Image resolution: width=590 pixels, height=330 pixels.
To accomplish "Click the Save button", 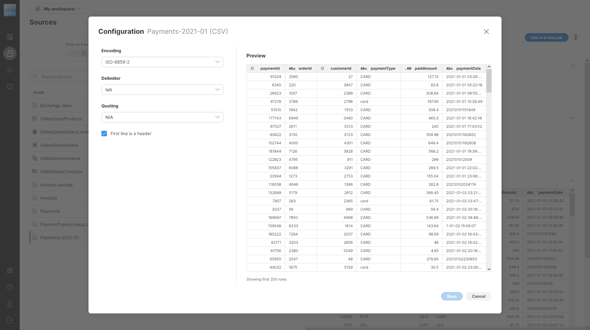I will click(451, 296).
